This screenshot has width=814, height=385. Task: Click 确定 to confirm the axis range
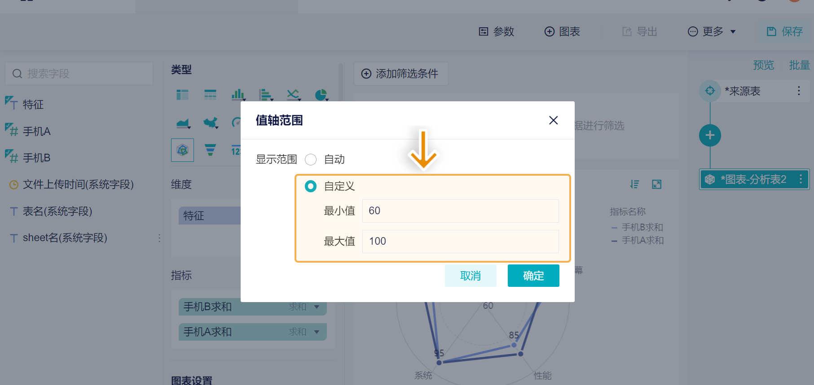coord(533,276)
